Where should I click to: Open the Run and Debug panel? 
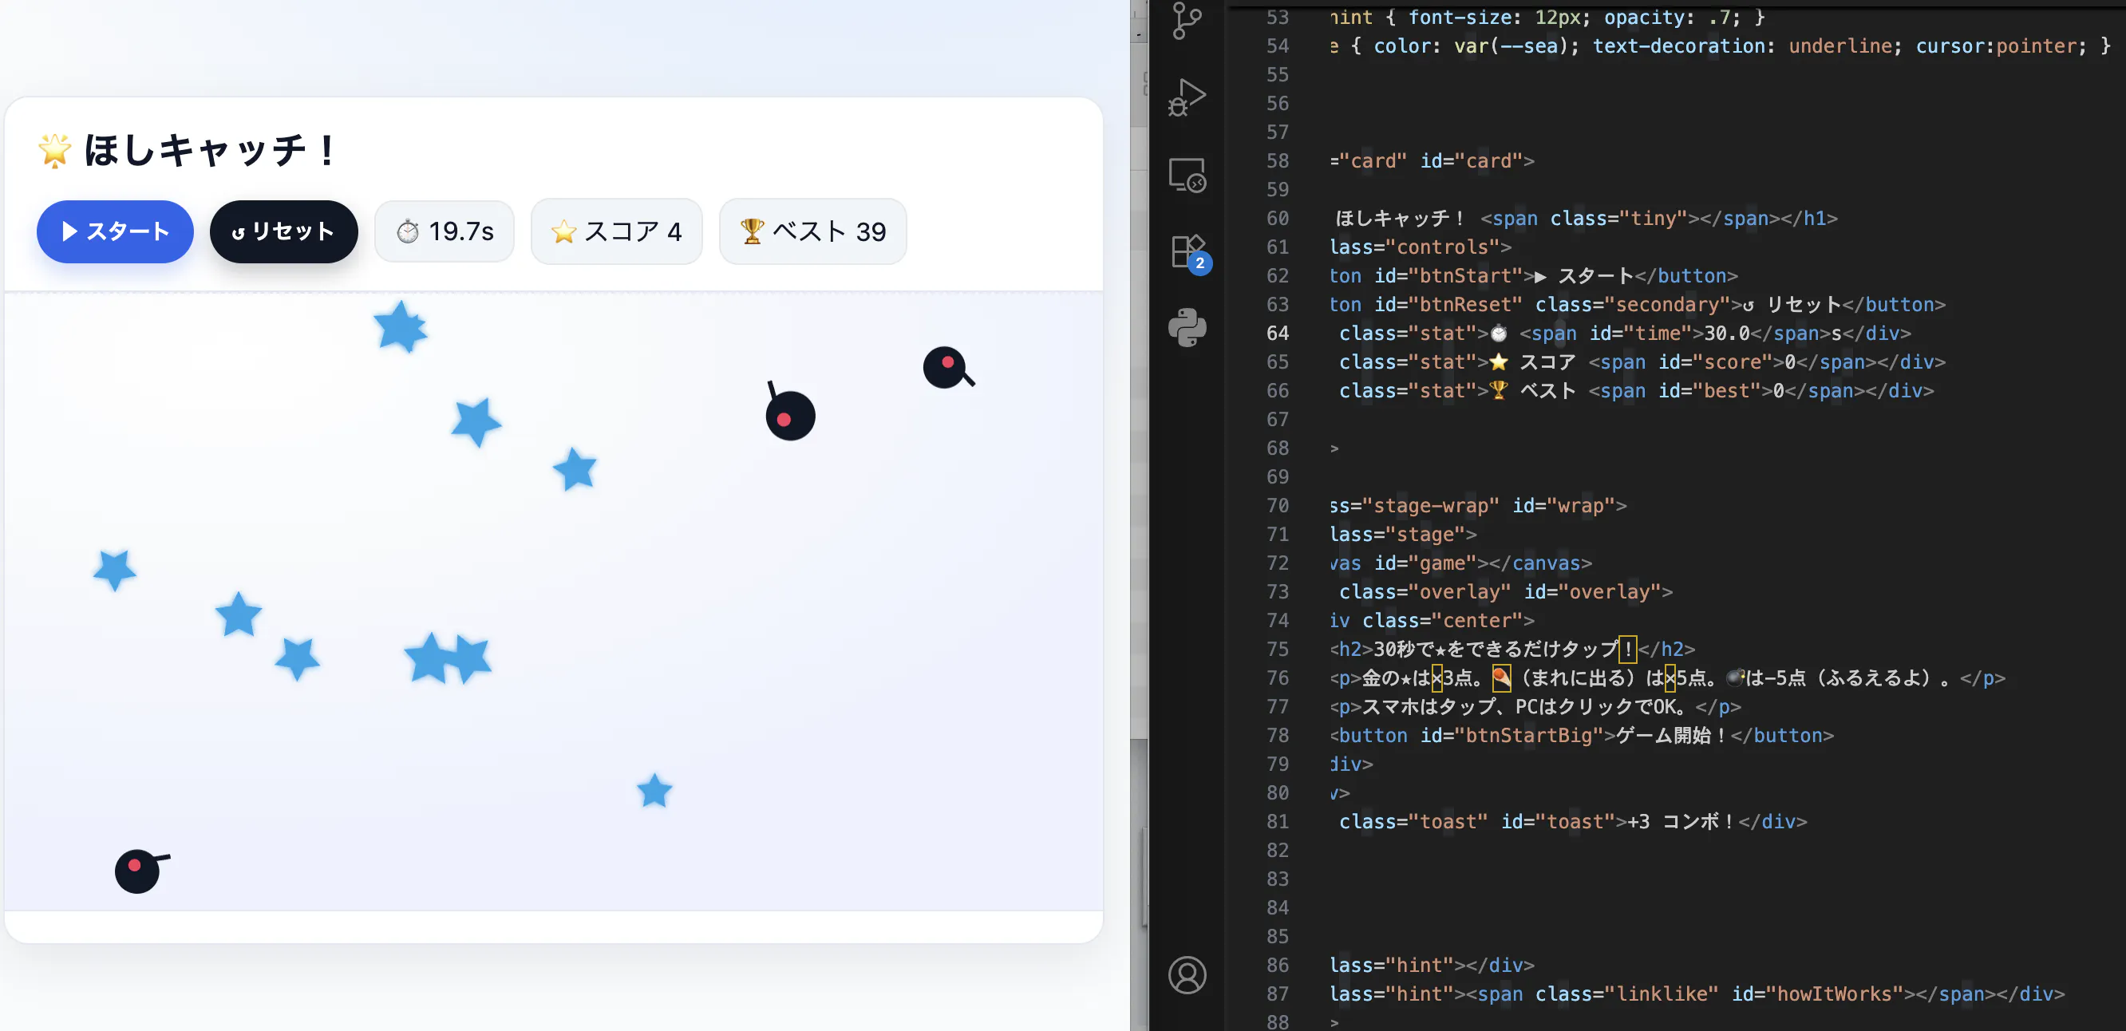[x=1187, y=98]
